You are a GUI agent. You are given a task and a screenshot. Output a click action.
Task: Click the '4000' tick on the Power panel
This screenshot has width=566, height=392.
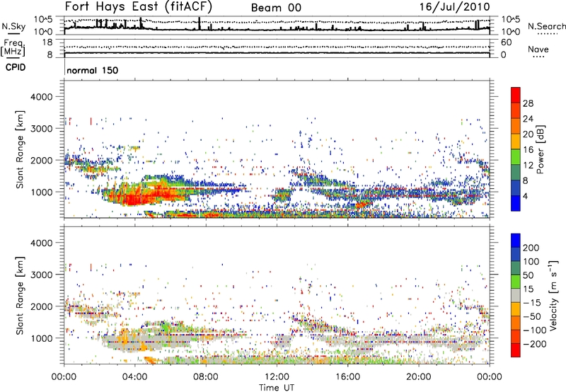pyautogui.click(x=42, y=97)
